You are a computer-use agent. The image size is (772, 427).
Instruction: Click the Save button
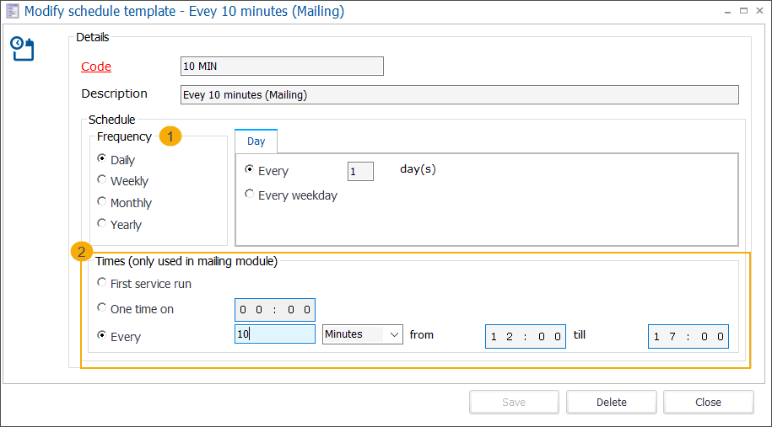[x=514, y=402]
